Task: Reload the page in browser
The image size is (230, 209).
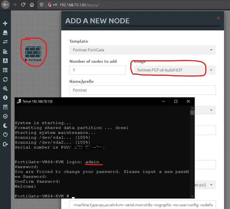Action: click(23, 5)
